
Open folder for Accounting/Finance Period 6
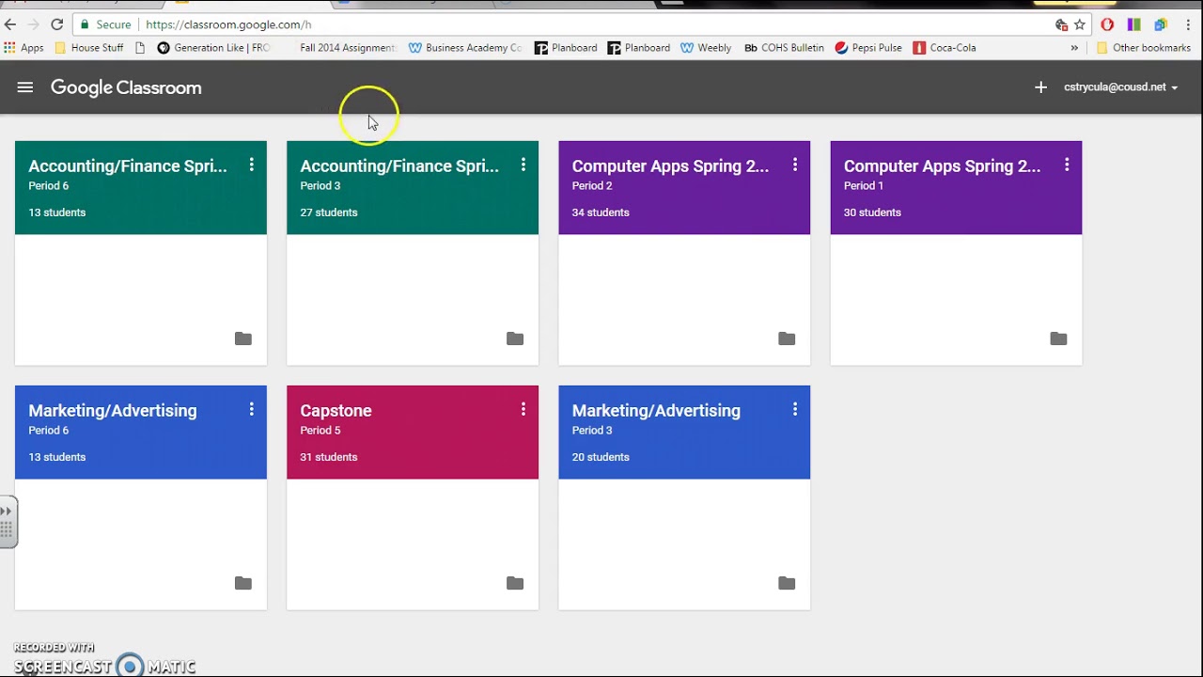[x=243, y=338]
